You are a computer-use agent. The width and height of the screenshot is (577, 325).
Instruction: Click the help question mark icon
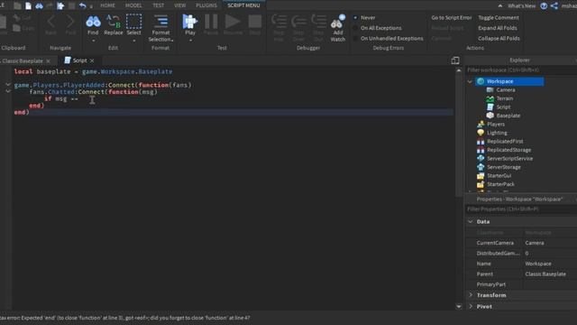(x=544, y=5)
